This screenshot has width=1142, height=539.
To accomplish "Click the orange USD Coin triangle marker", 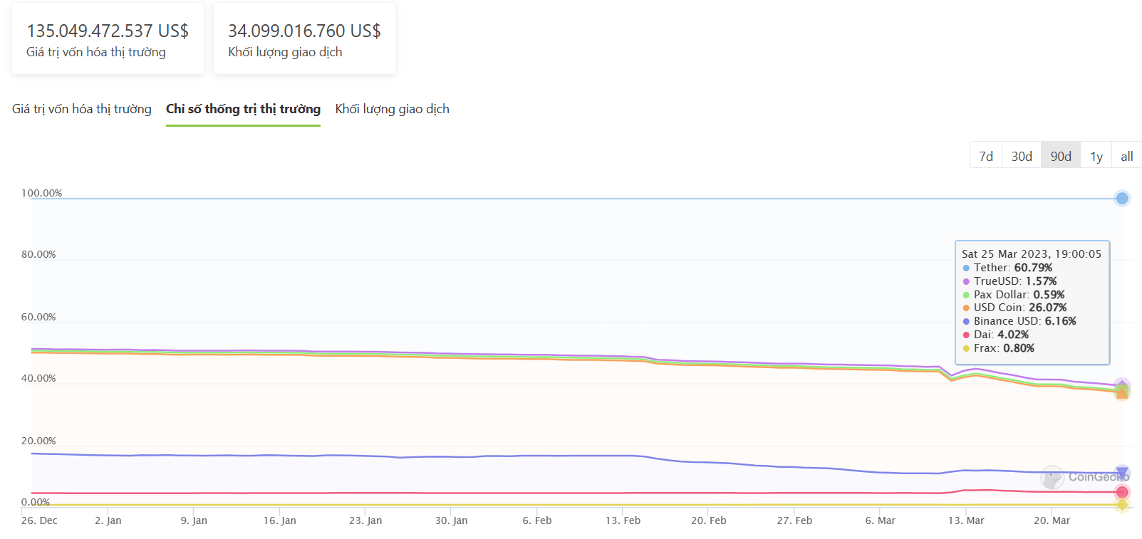I will pos(1122,393).
